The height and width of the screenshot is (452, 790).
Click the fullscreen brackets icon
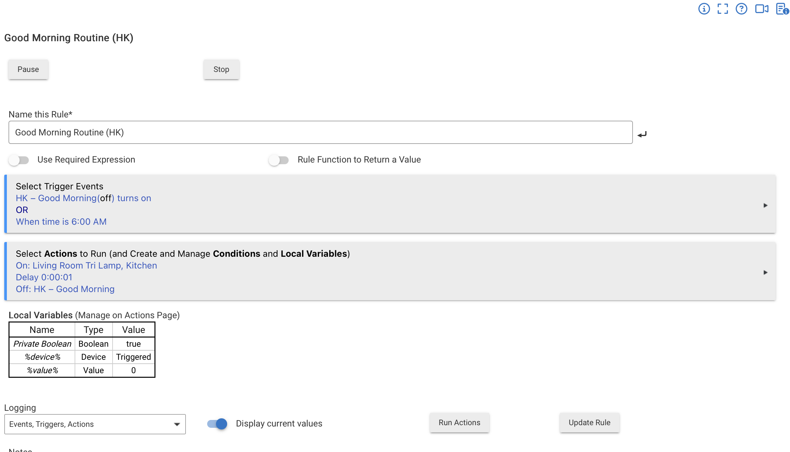click(x=723, y=9)
